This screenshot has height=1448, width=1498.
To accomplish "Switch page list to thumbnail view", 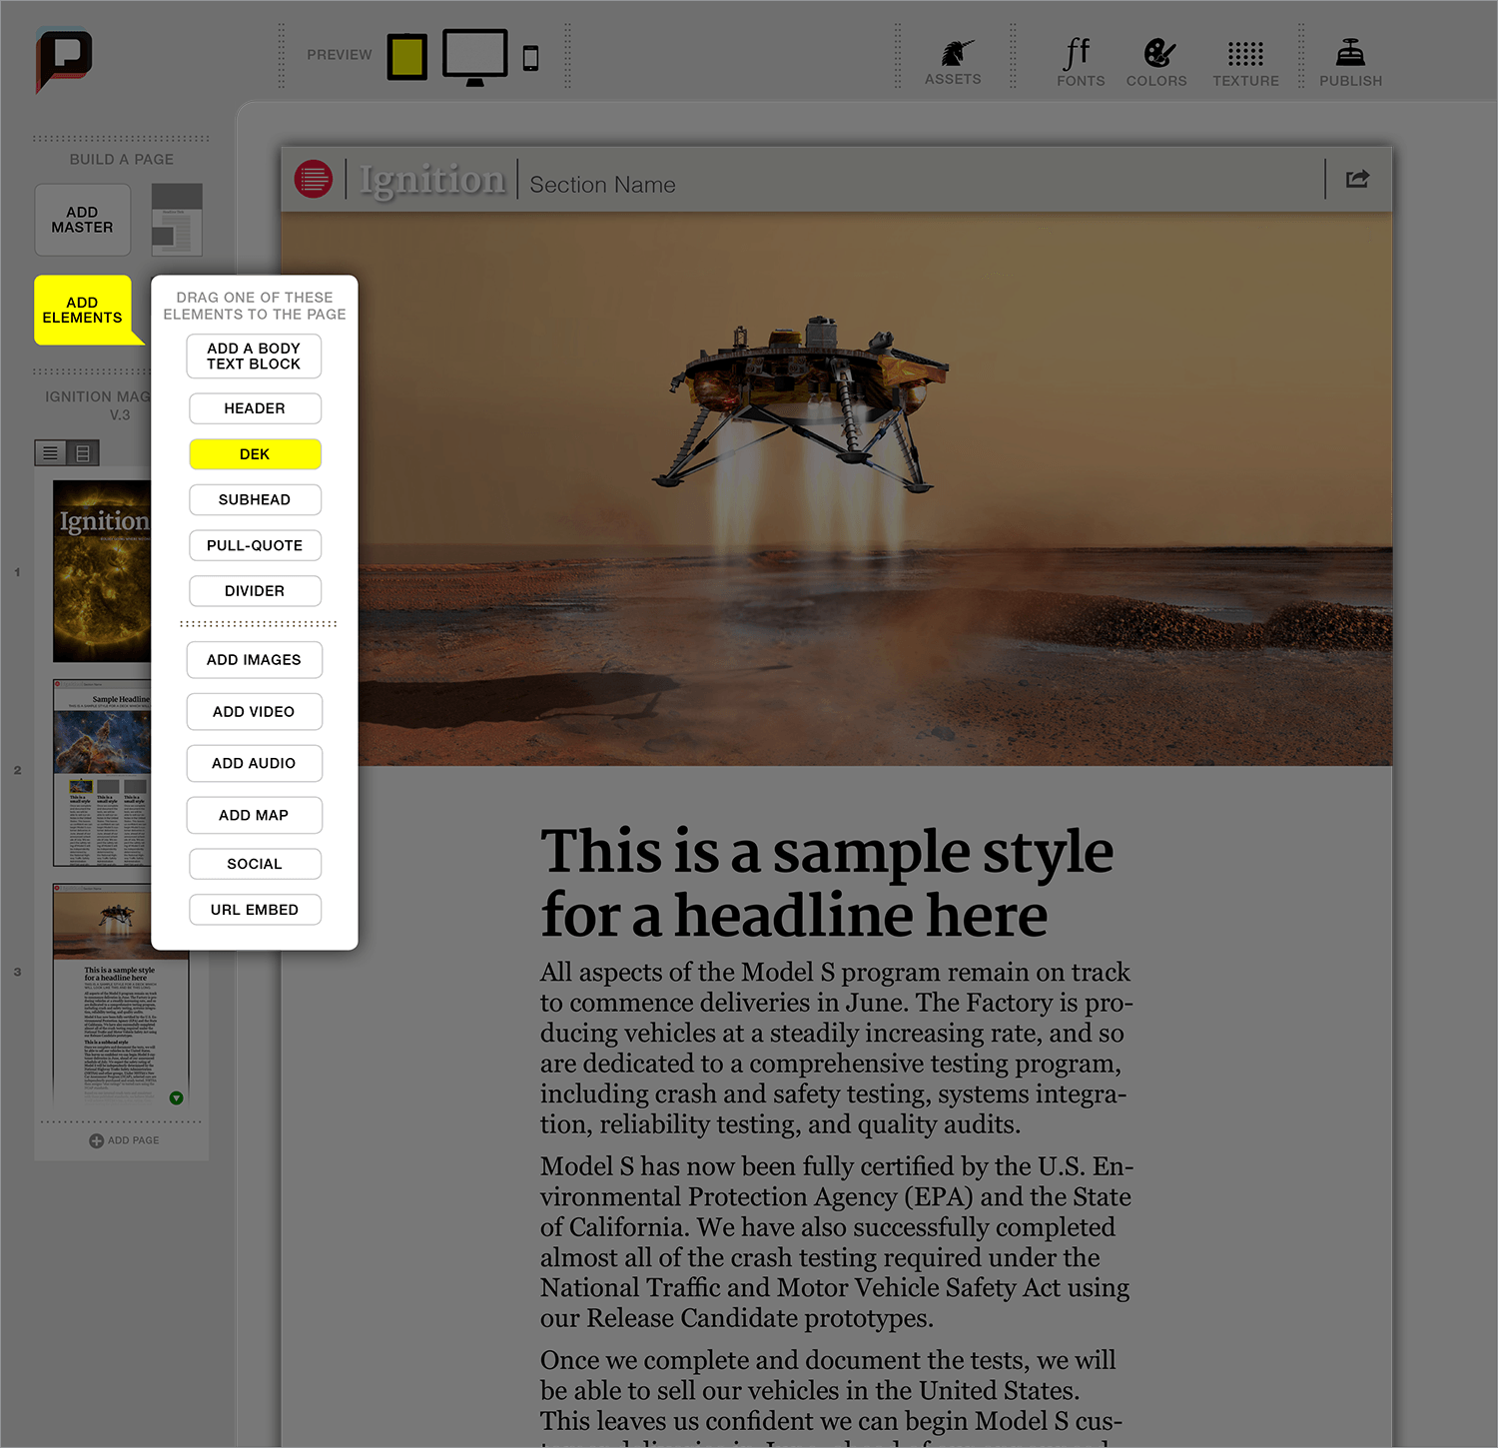I will coord(83,453).
